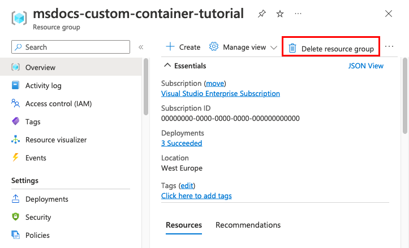Image resolution: width=409 pixels, height=248 pixels.
Task: Click the Activity log icon
Action: pyautogui.click(x=16, y=86)
